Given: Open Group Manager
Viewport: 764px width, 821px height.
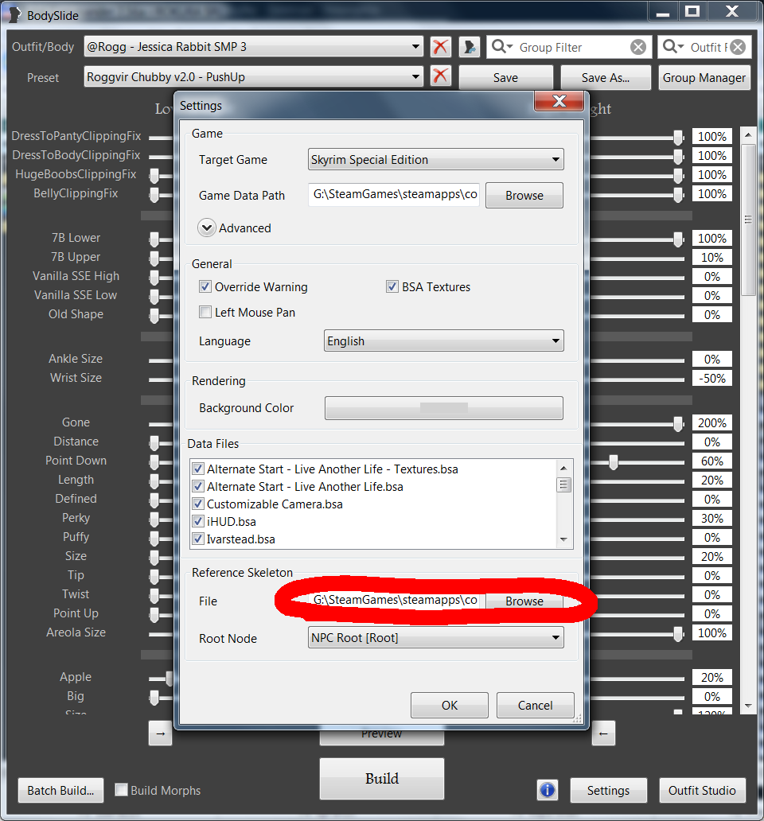Looking at the screenshot, I should click(704, 77).
